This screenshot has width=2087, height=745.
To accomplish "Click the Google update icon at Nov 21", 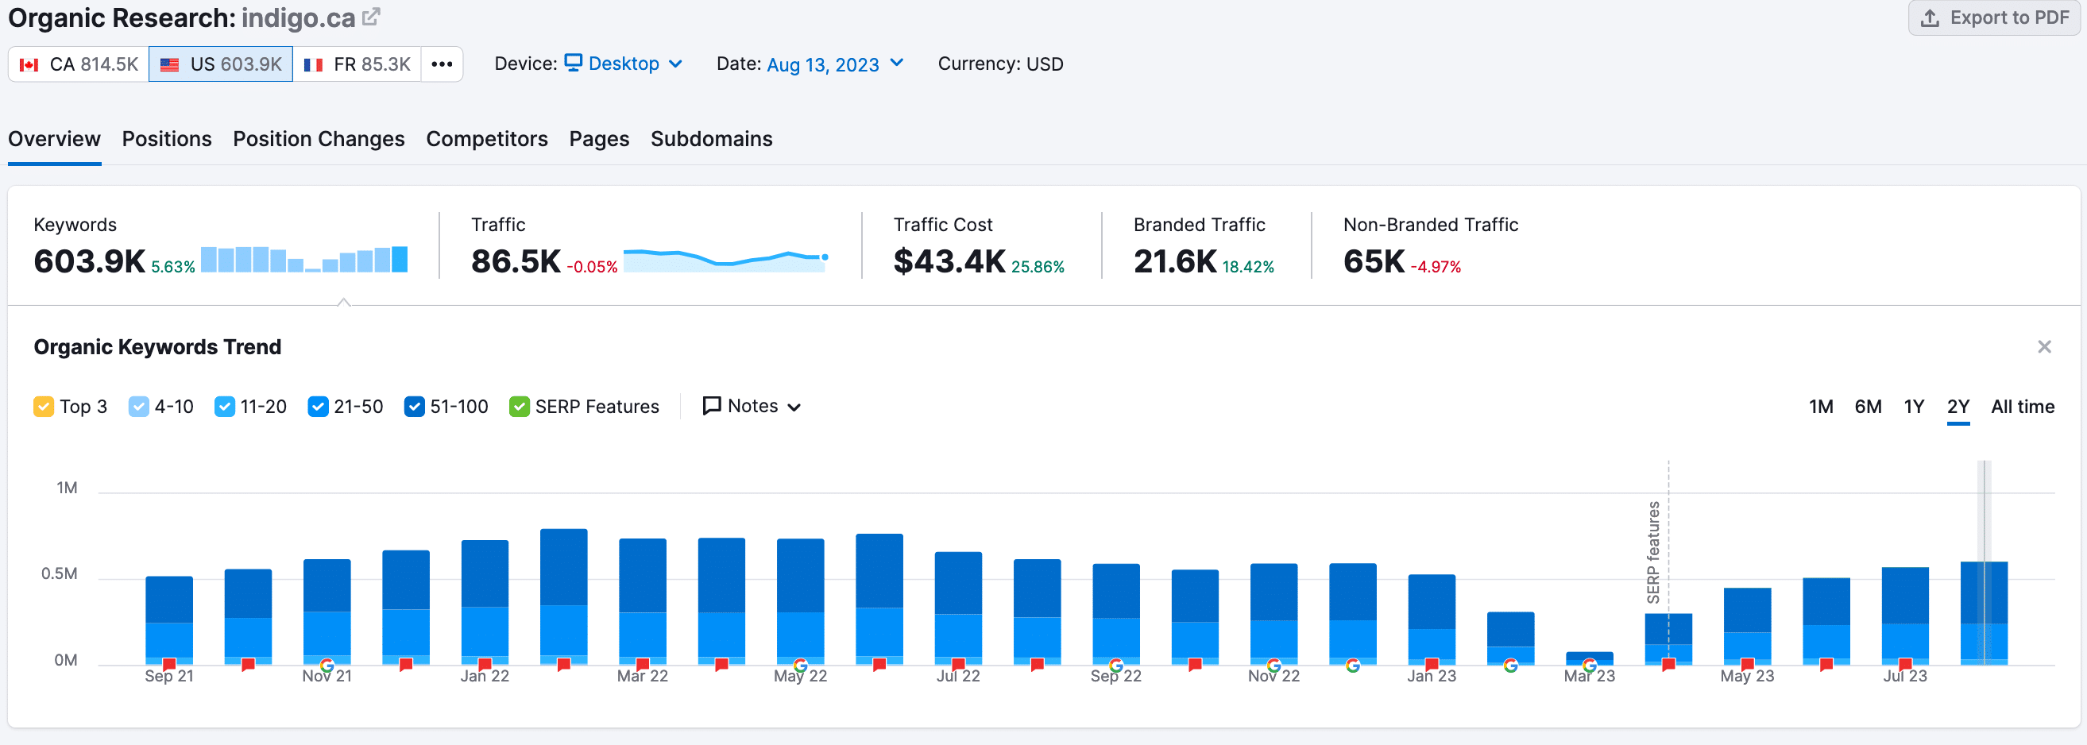I will point(327,665).
